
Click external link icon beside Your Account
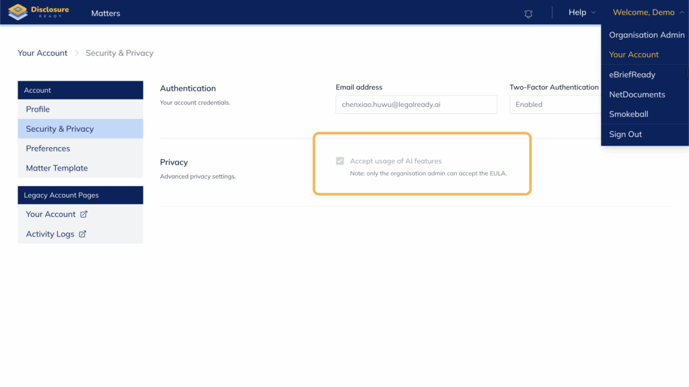84,214
